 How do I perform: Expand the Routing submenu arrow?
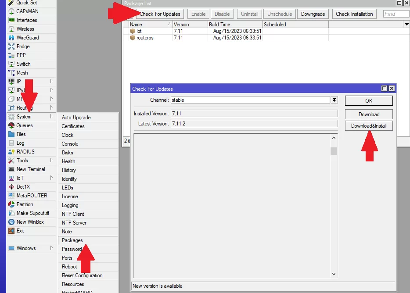coord(51,108)
